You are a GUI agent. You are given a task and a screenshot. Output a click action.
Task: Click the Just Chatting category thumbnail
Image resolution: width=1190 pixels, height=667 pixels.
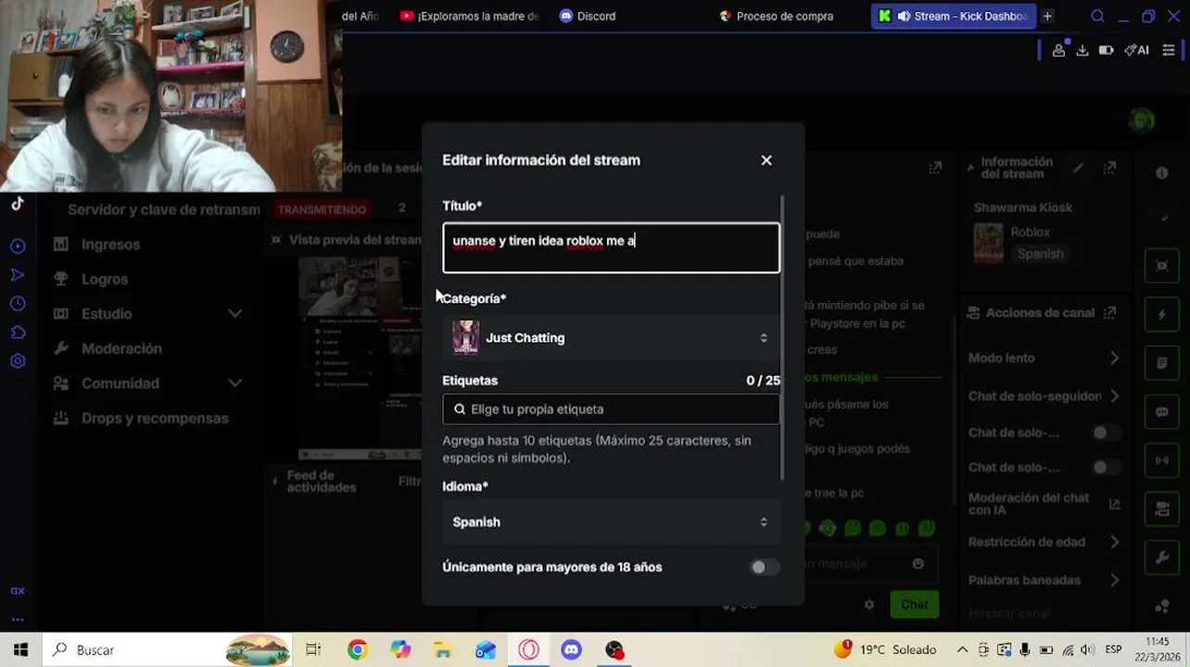click(x=465, y=338)
